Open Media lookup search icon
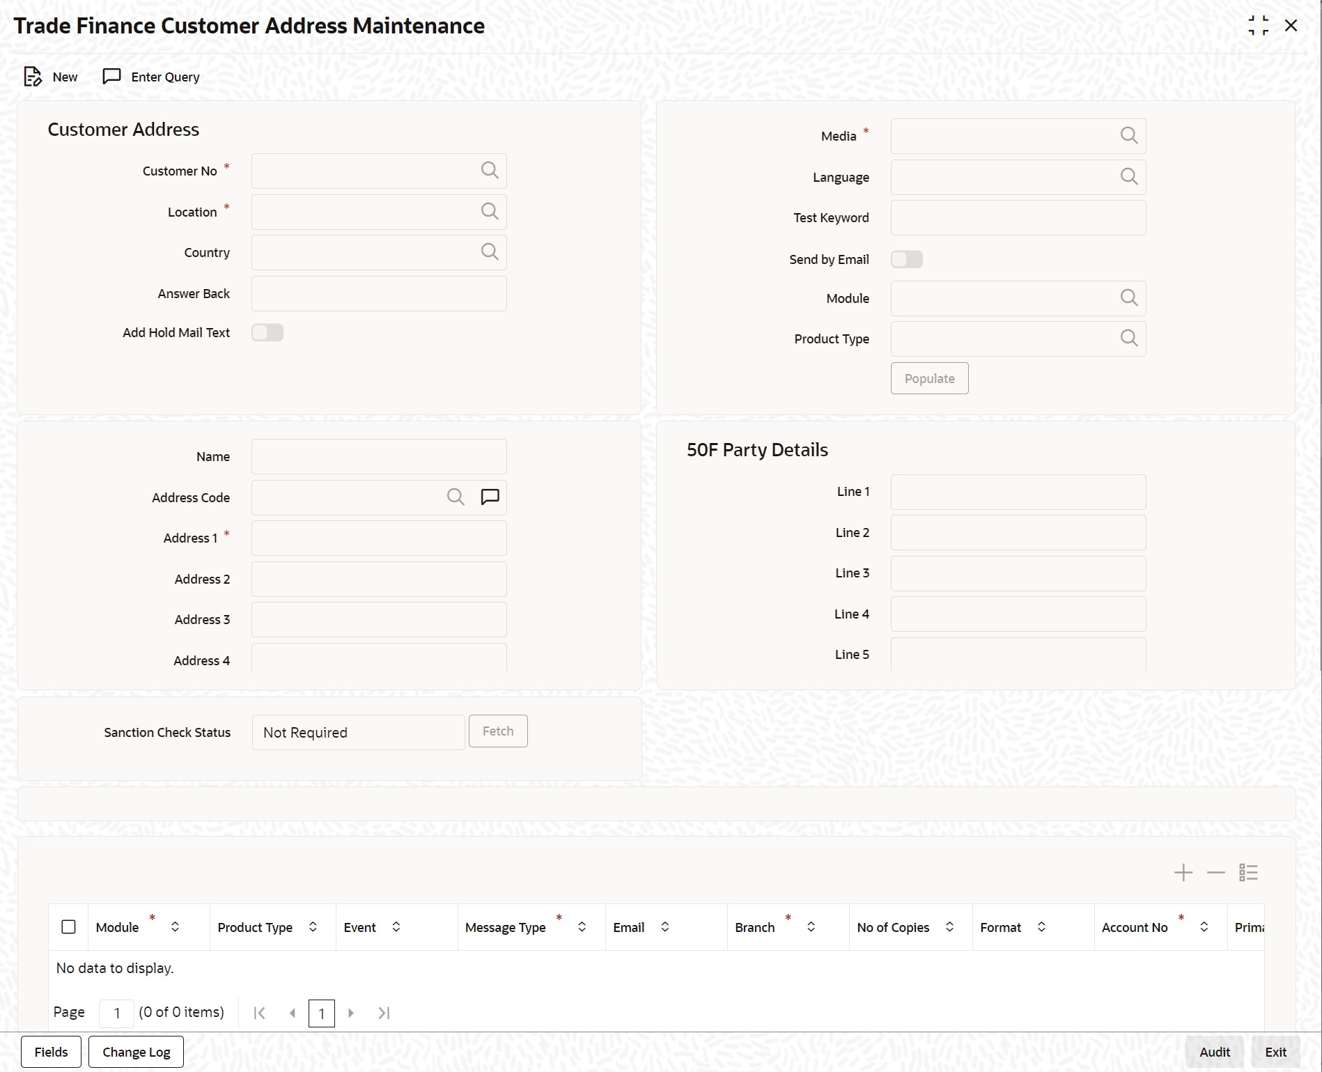Image resolution: width=1322 pixels, height=1072 pixels. point(1129,136)
